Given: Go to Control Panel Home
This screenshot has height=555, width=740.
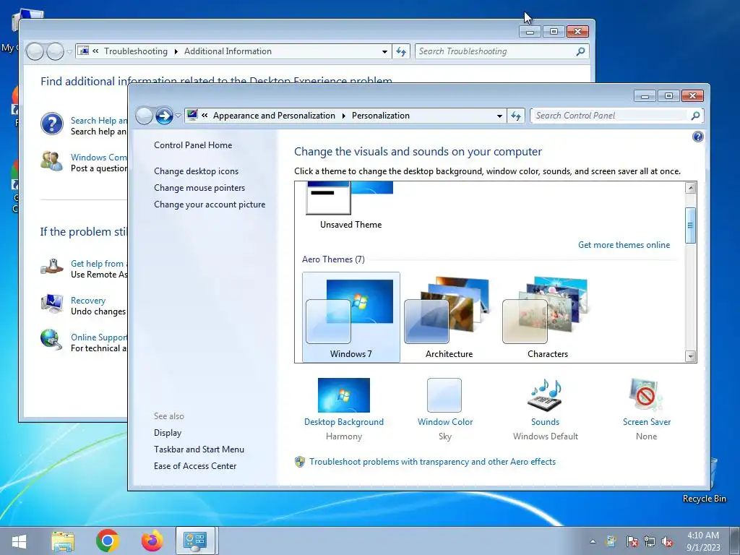Looking at the screenshot, I should tap(193, 145).
